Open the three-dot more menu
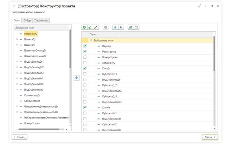This screenshot has width=232, height=144. tap(206, 6)
